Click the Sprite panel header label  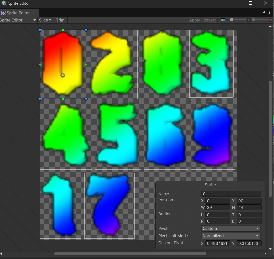click(210, 185)
